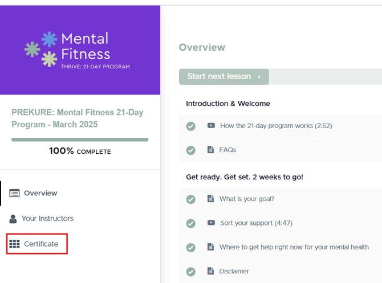Toggle the FAQs completion checkmark

pos(191,150)
